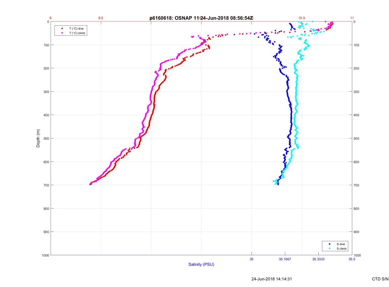Click the "Salinity (PSU)" axis label
389x287 pixels.
(201, 265)
